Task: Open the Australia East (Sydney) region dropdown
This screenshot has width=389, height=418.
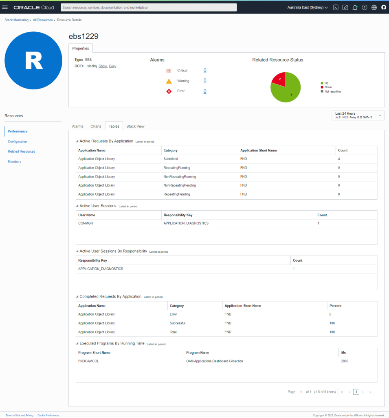Action: click(308, 7)
